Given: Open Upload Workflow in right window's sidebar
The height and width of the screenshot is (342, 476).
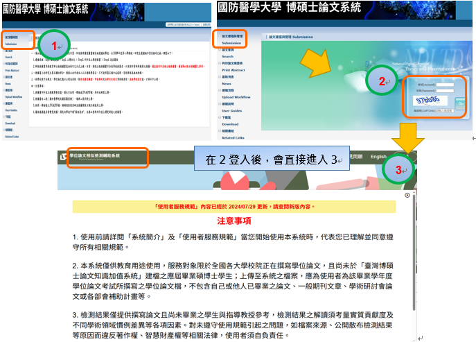Looking at the screenshot, I should (x=236, y=97).
